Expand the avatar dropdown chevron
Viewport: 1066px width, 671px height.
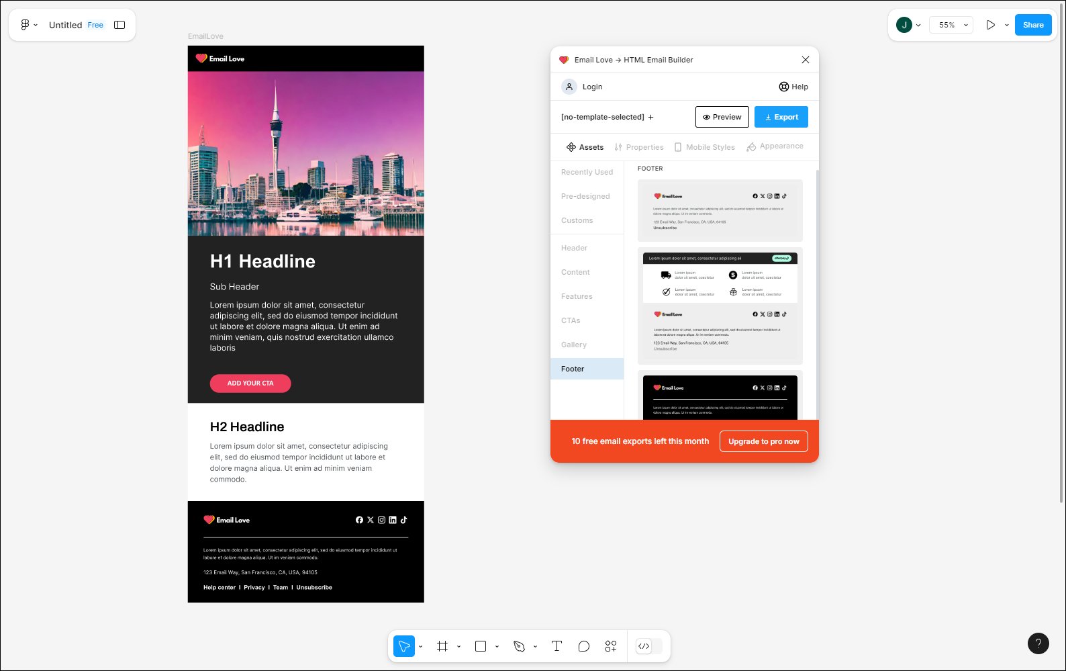click(x=918, y=26)
